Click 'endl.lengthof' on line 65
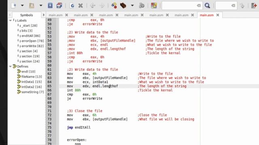 click(x=105, y=86)
